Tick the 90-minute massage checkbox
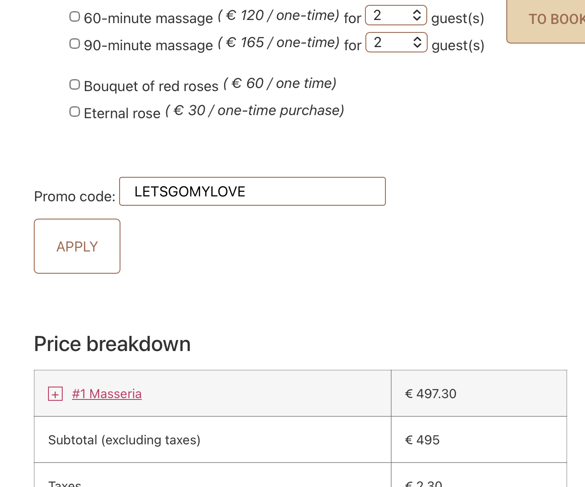This screenshot has width=585, height=487. [75, 44]
